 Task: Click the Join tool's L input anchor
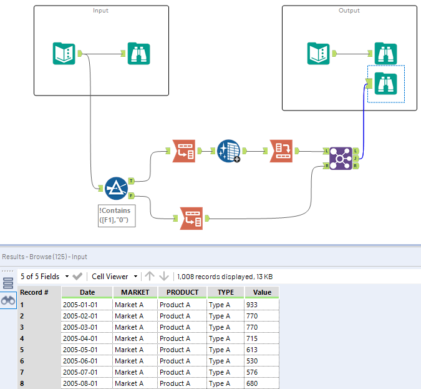click(x=326, y=151)
